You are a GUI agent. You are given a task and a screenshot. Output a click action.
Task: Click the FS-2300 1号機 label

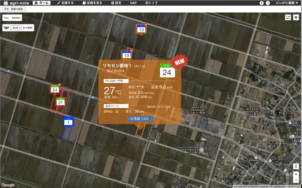(116, 81)
